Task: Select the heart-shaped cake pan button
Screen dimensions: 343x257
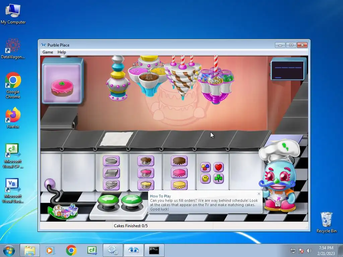Action: tap(111, 185)
